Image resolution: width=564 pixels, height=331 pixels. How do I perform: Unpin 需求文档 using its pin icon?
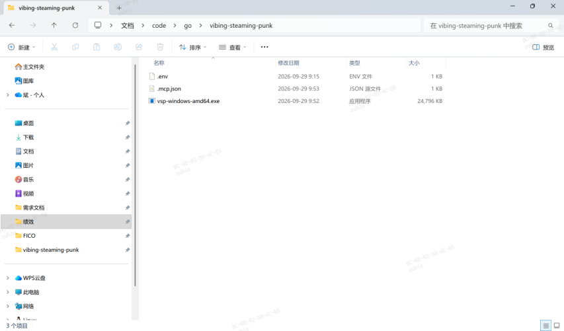pos(128,207)
